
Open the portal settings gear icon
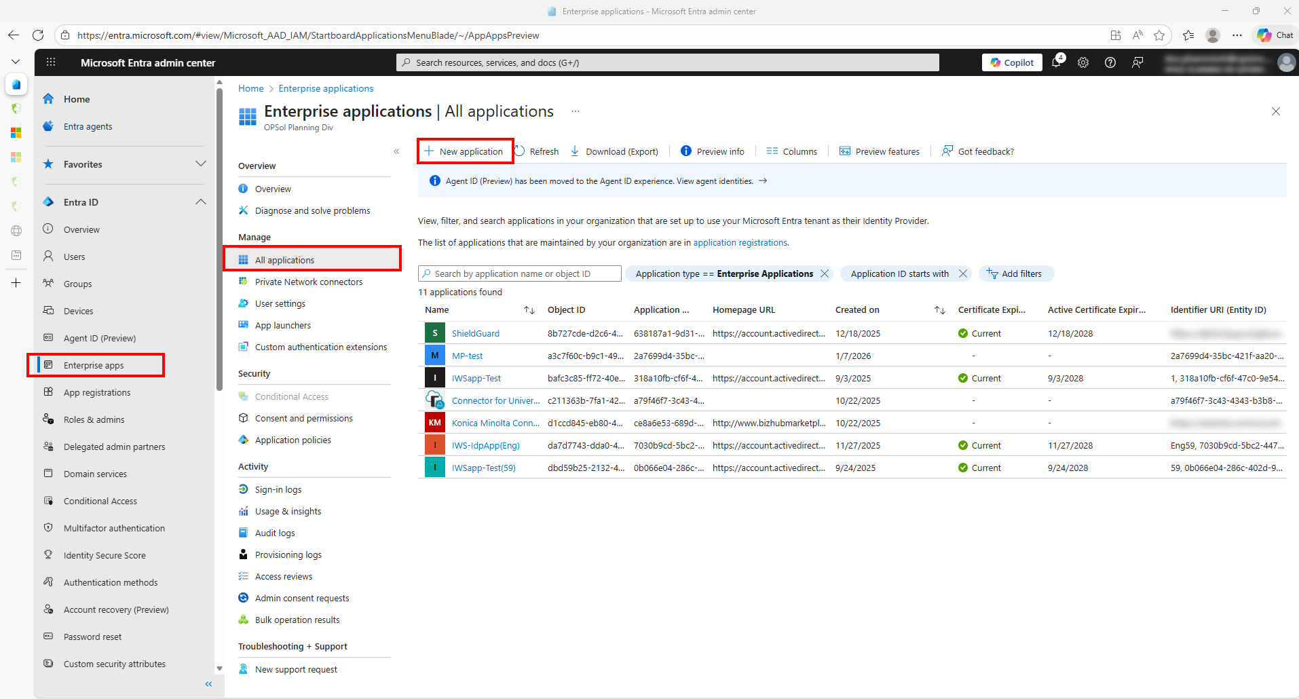click(x=1083, y=62)
